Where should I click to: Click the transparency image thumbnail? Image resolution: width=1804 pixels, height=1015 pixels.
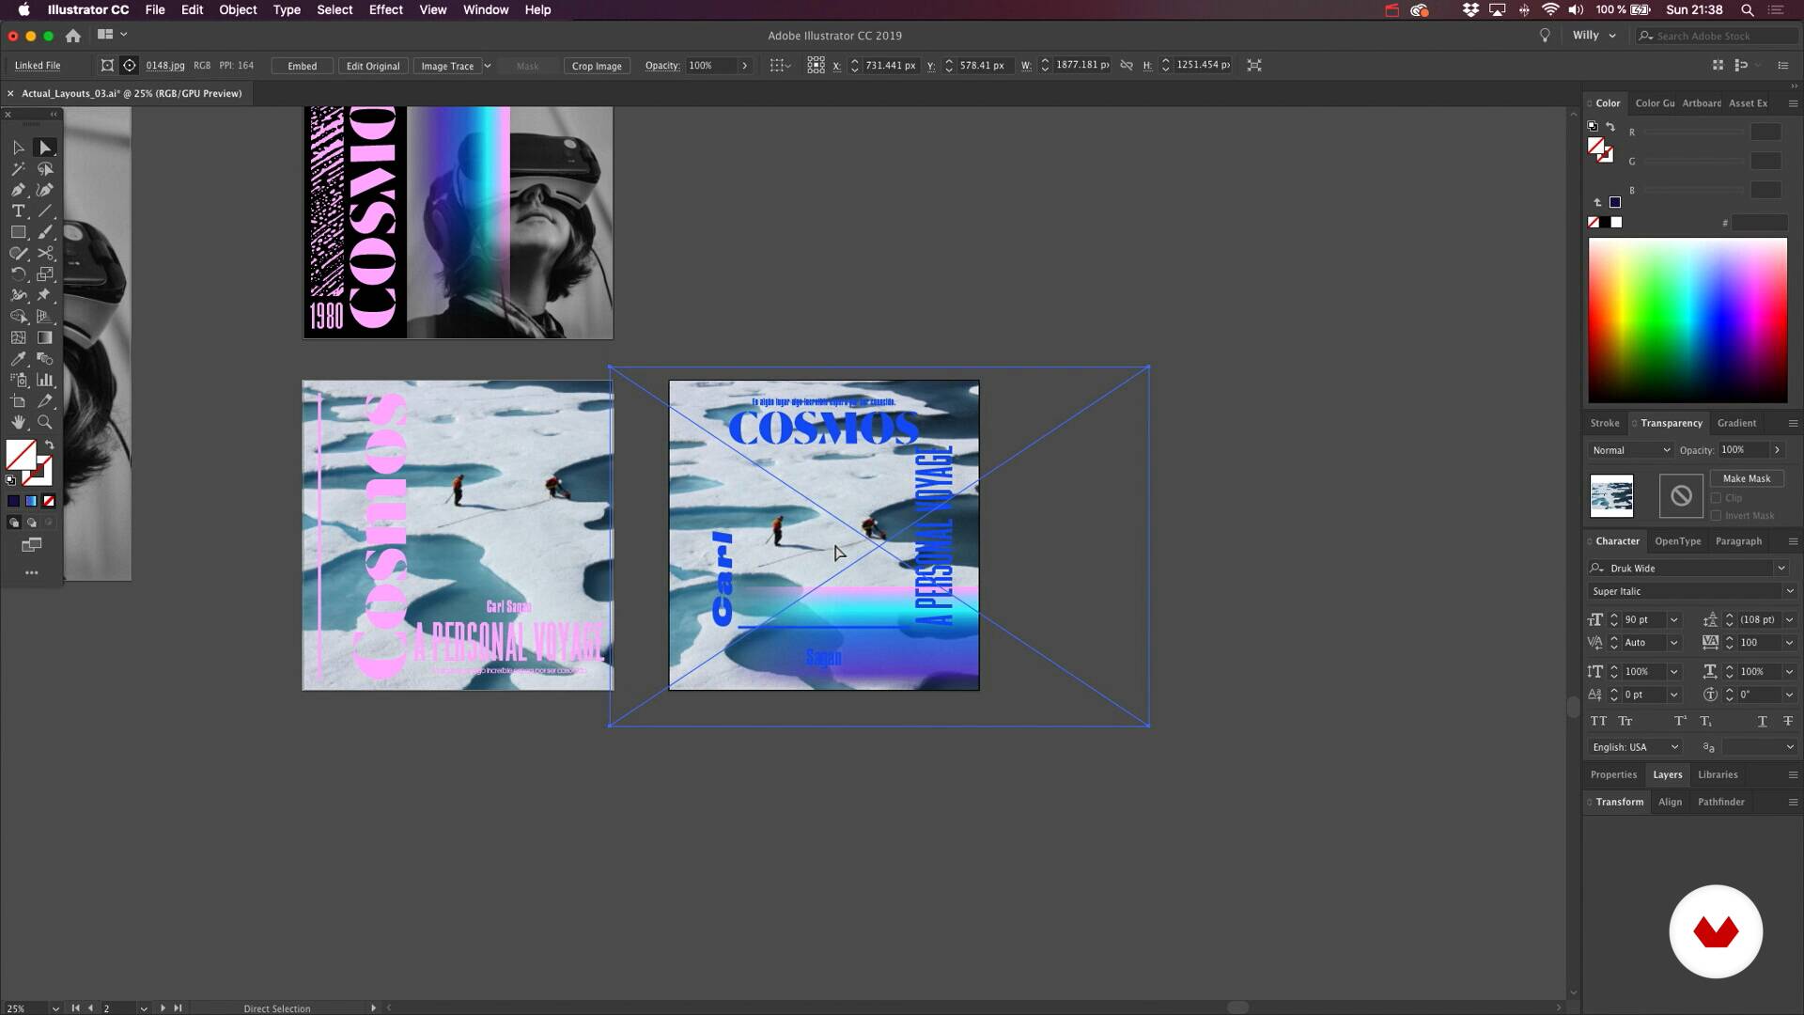point(1611,496)
